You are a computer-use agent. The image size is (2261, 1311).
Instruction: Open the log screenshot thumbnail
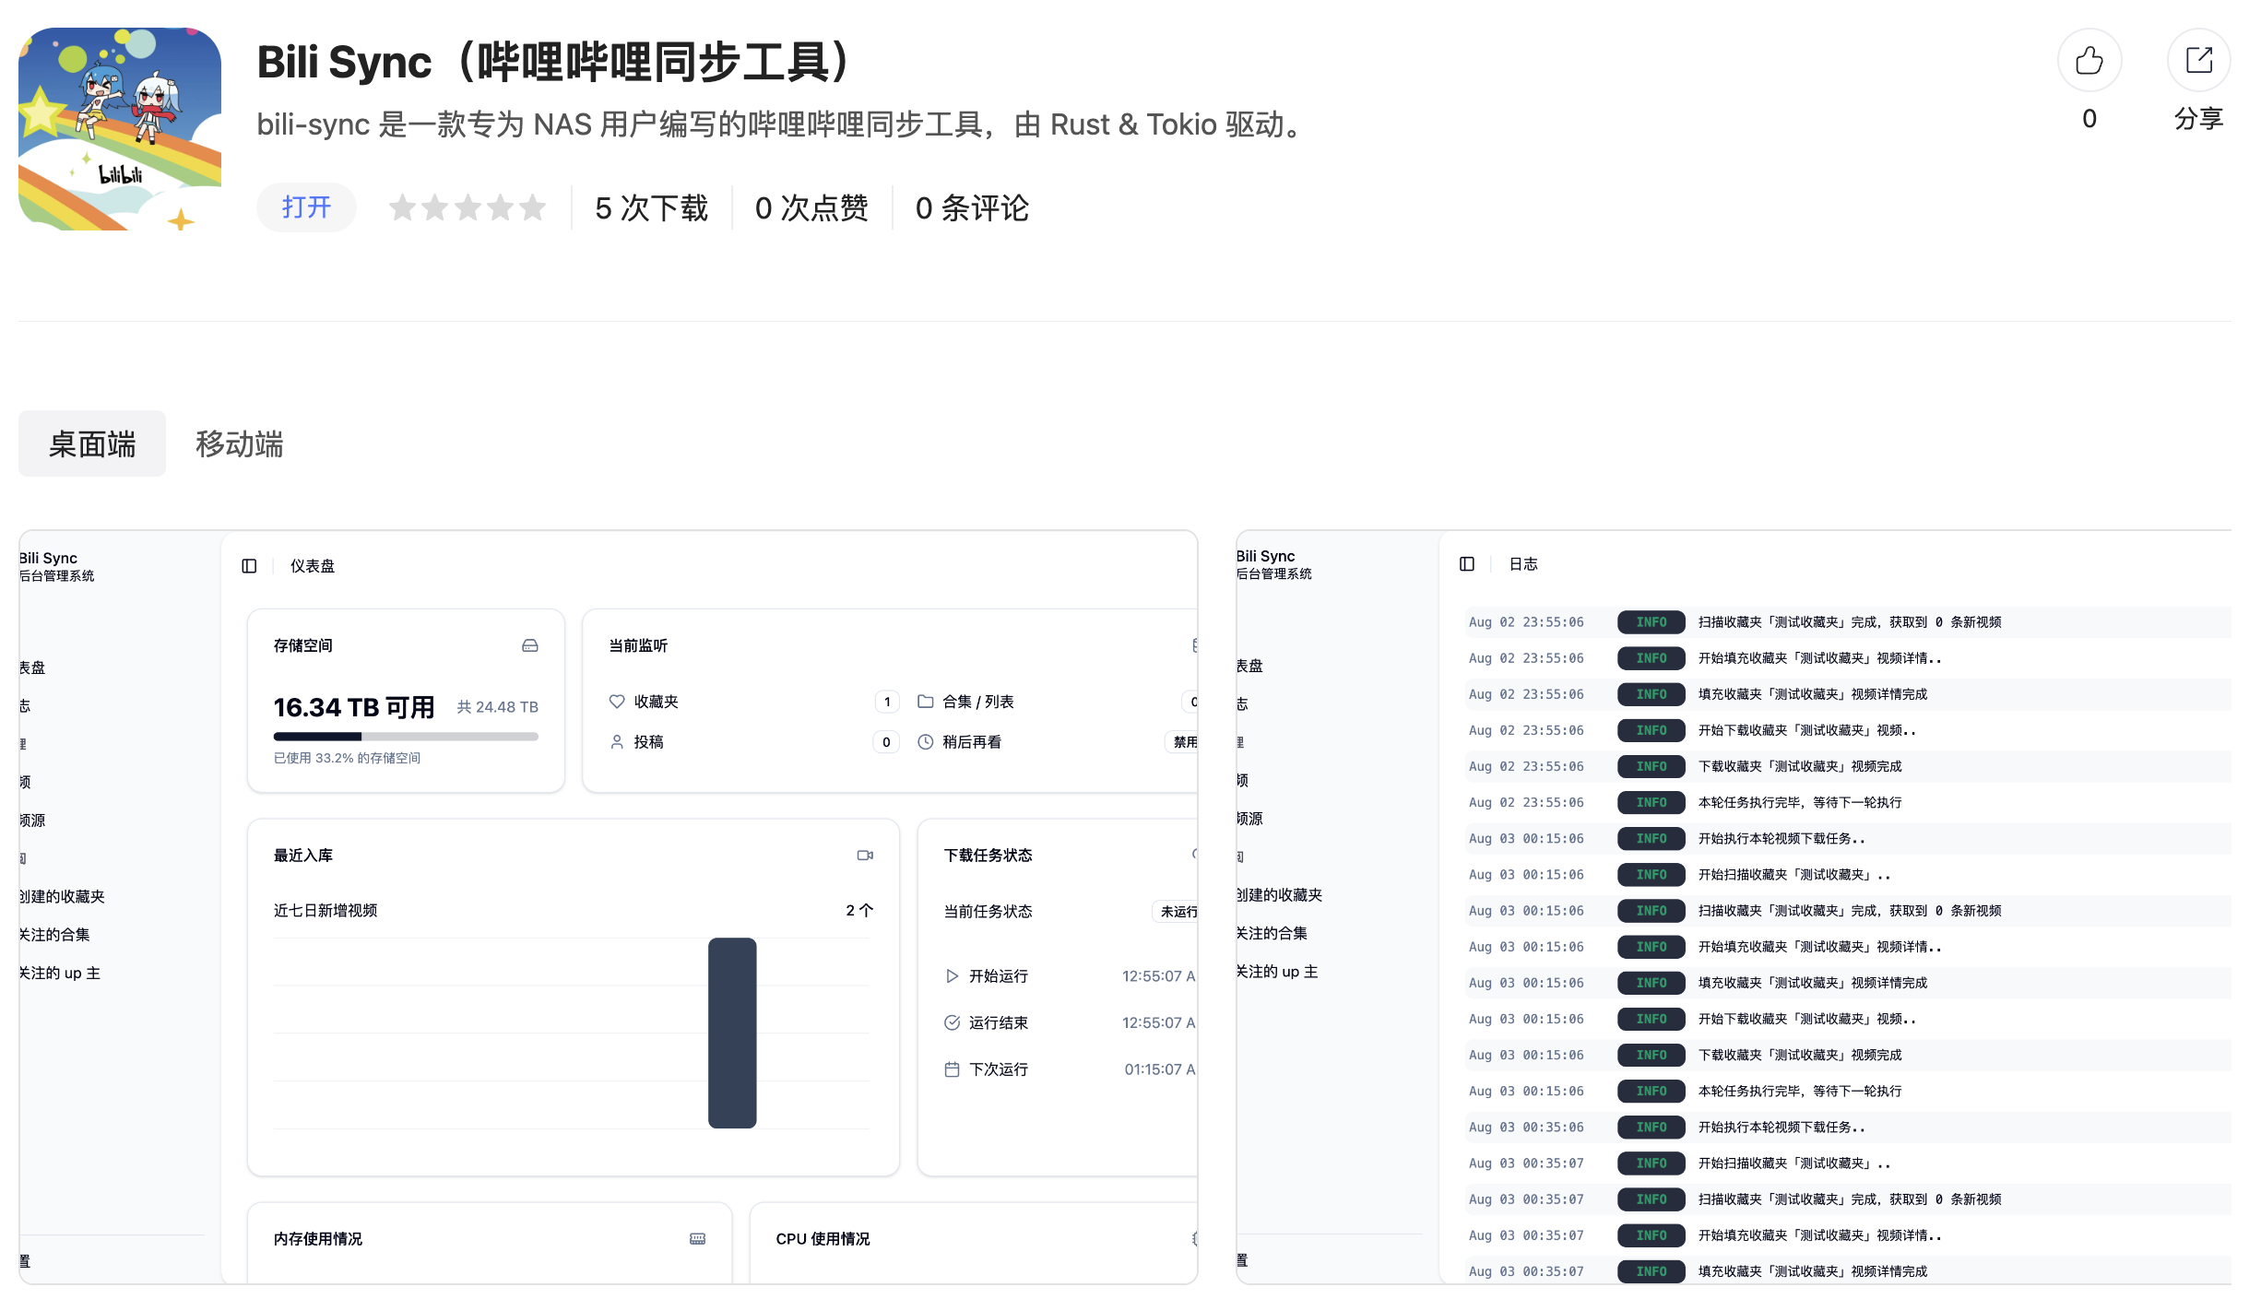point(1734,907)
